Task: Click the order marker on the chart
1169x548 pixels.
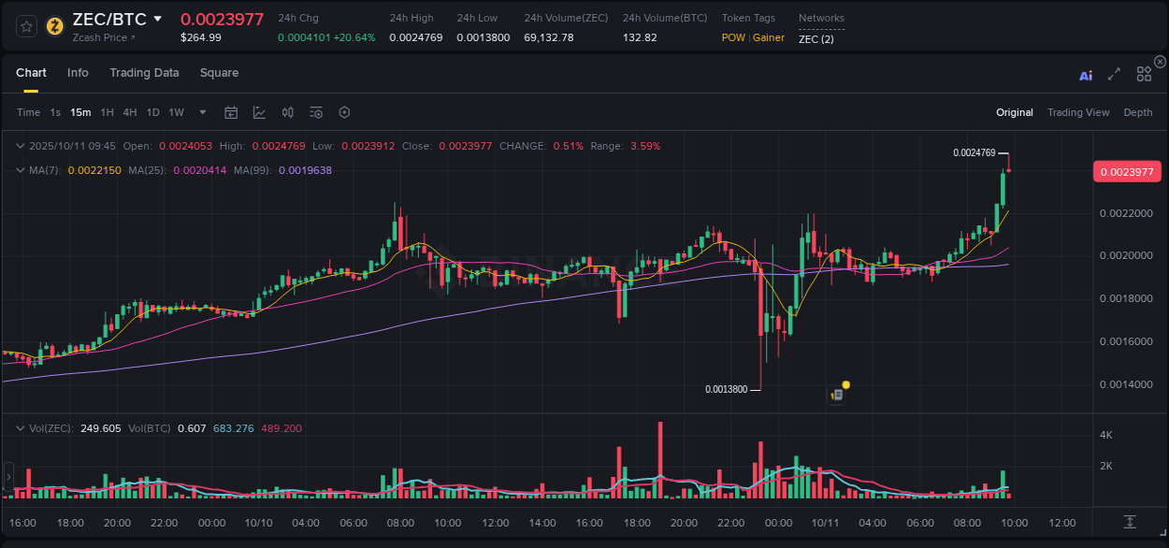Action: point(837,394)
